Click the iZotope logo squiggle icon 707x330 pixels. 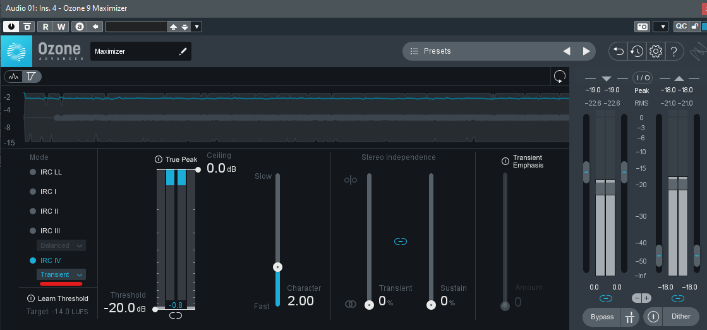tap(698, 51)
